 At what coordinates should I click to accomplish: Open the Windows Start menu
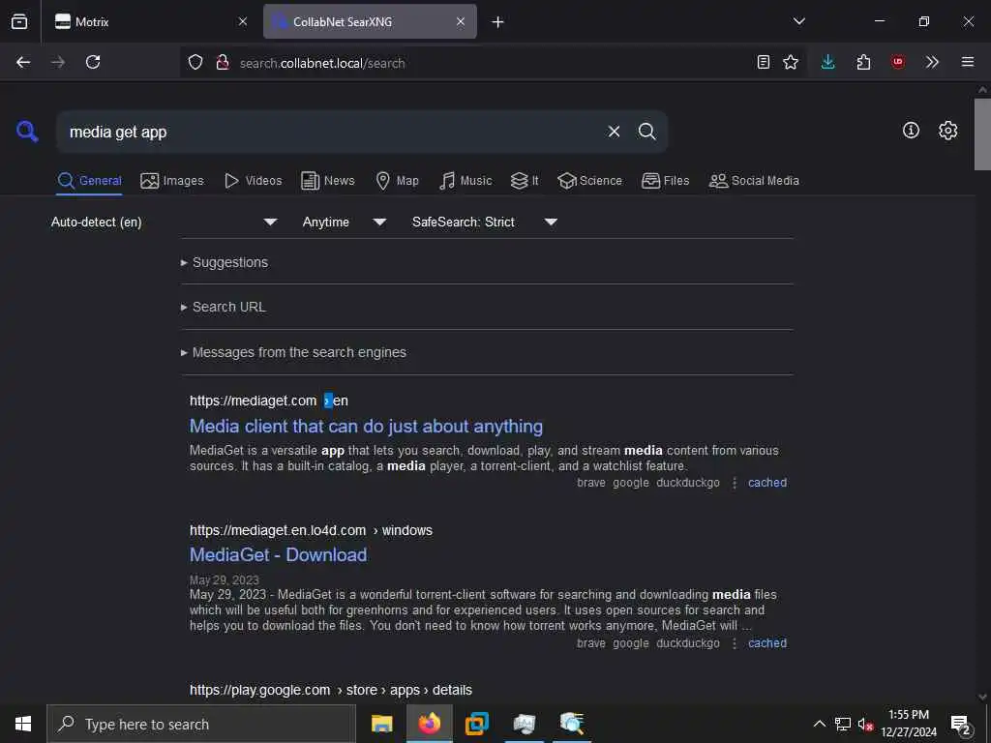tap(23, 724)
